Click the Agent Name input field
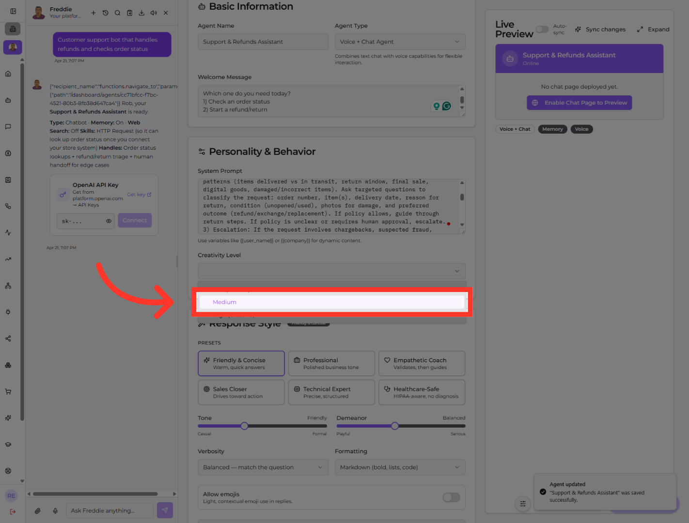Screen dimensions: 689x523 (263, 42)
